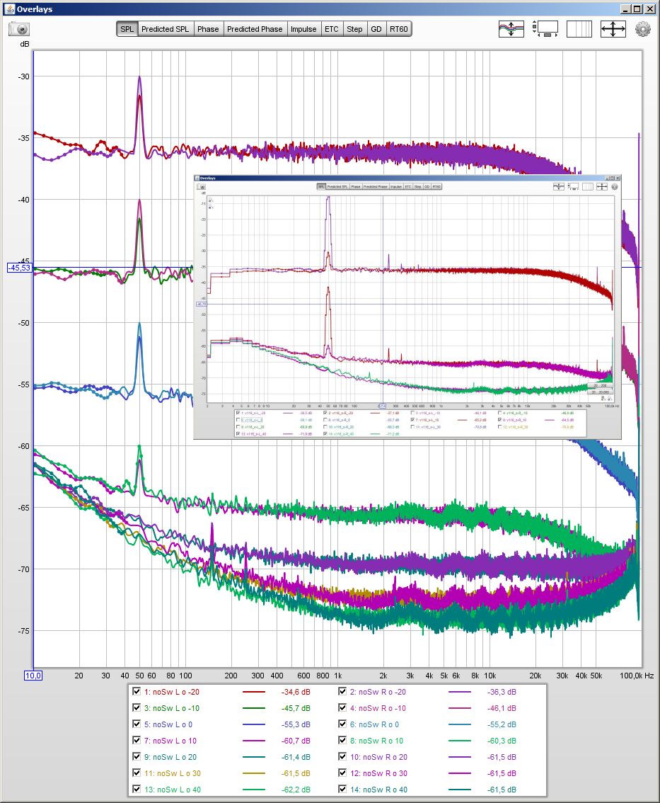
Task: Open the GD tab
Action: click(x=376, y=29)
